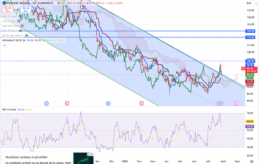Close the Nucléaire advertisement banner
The height and width of the screenshot is (164, 259).
point(91,154)
